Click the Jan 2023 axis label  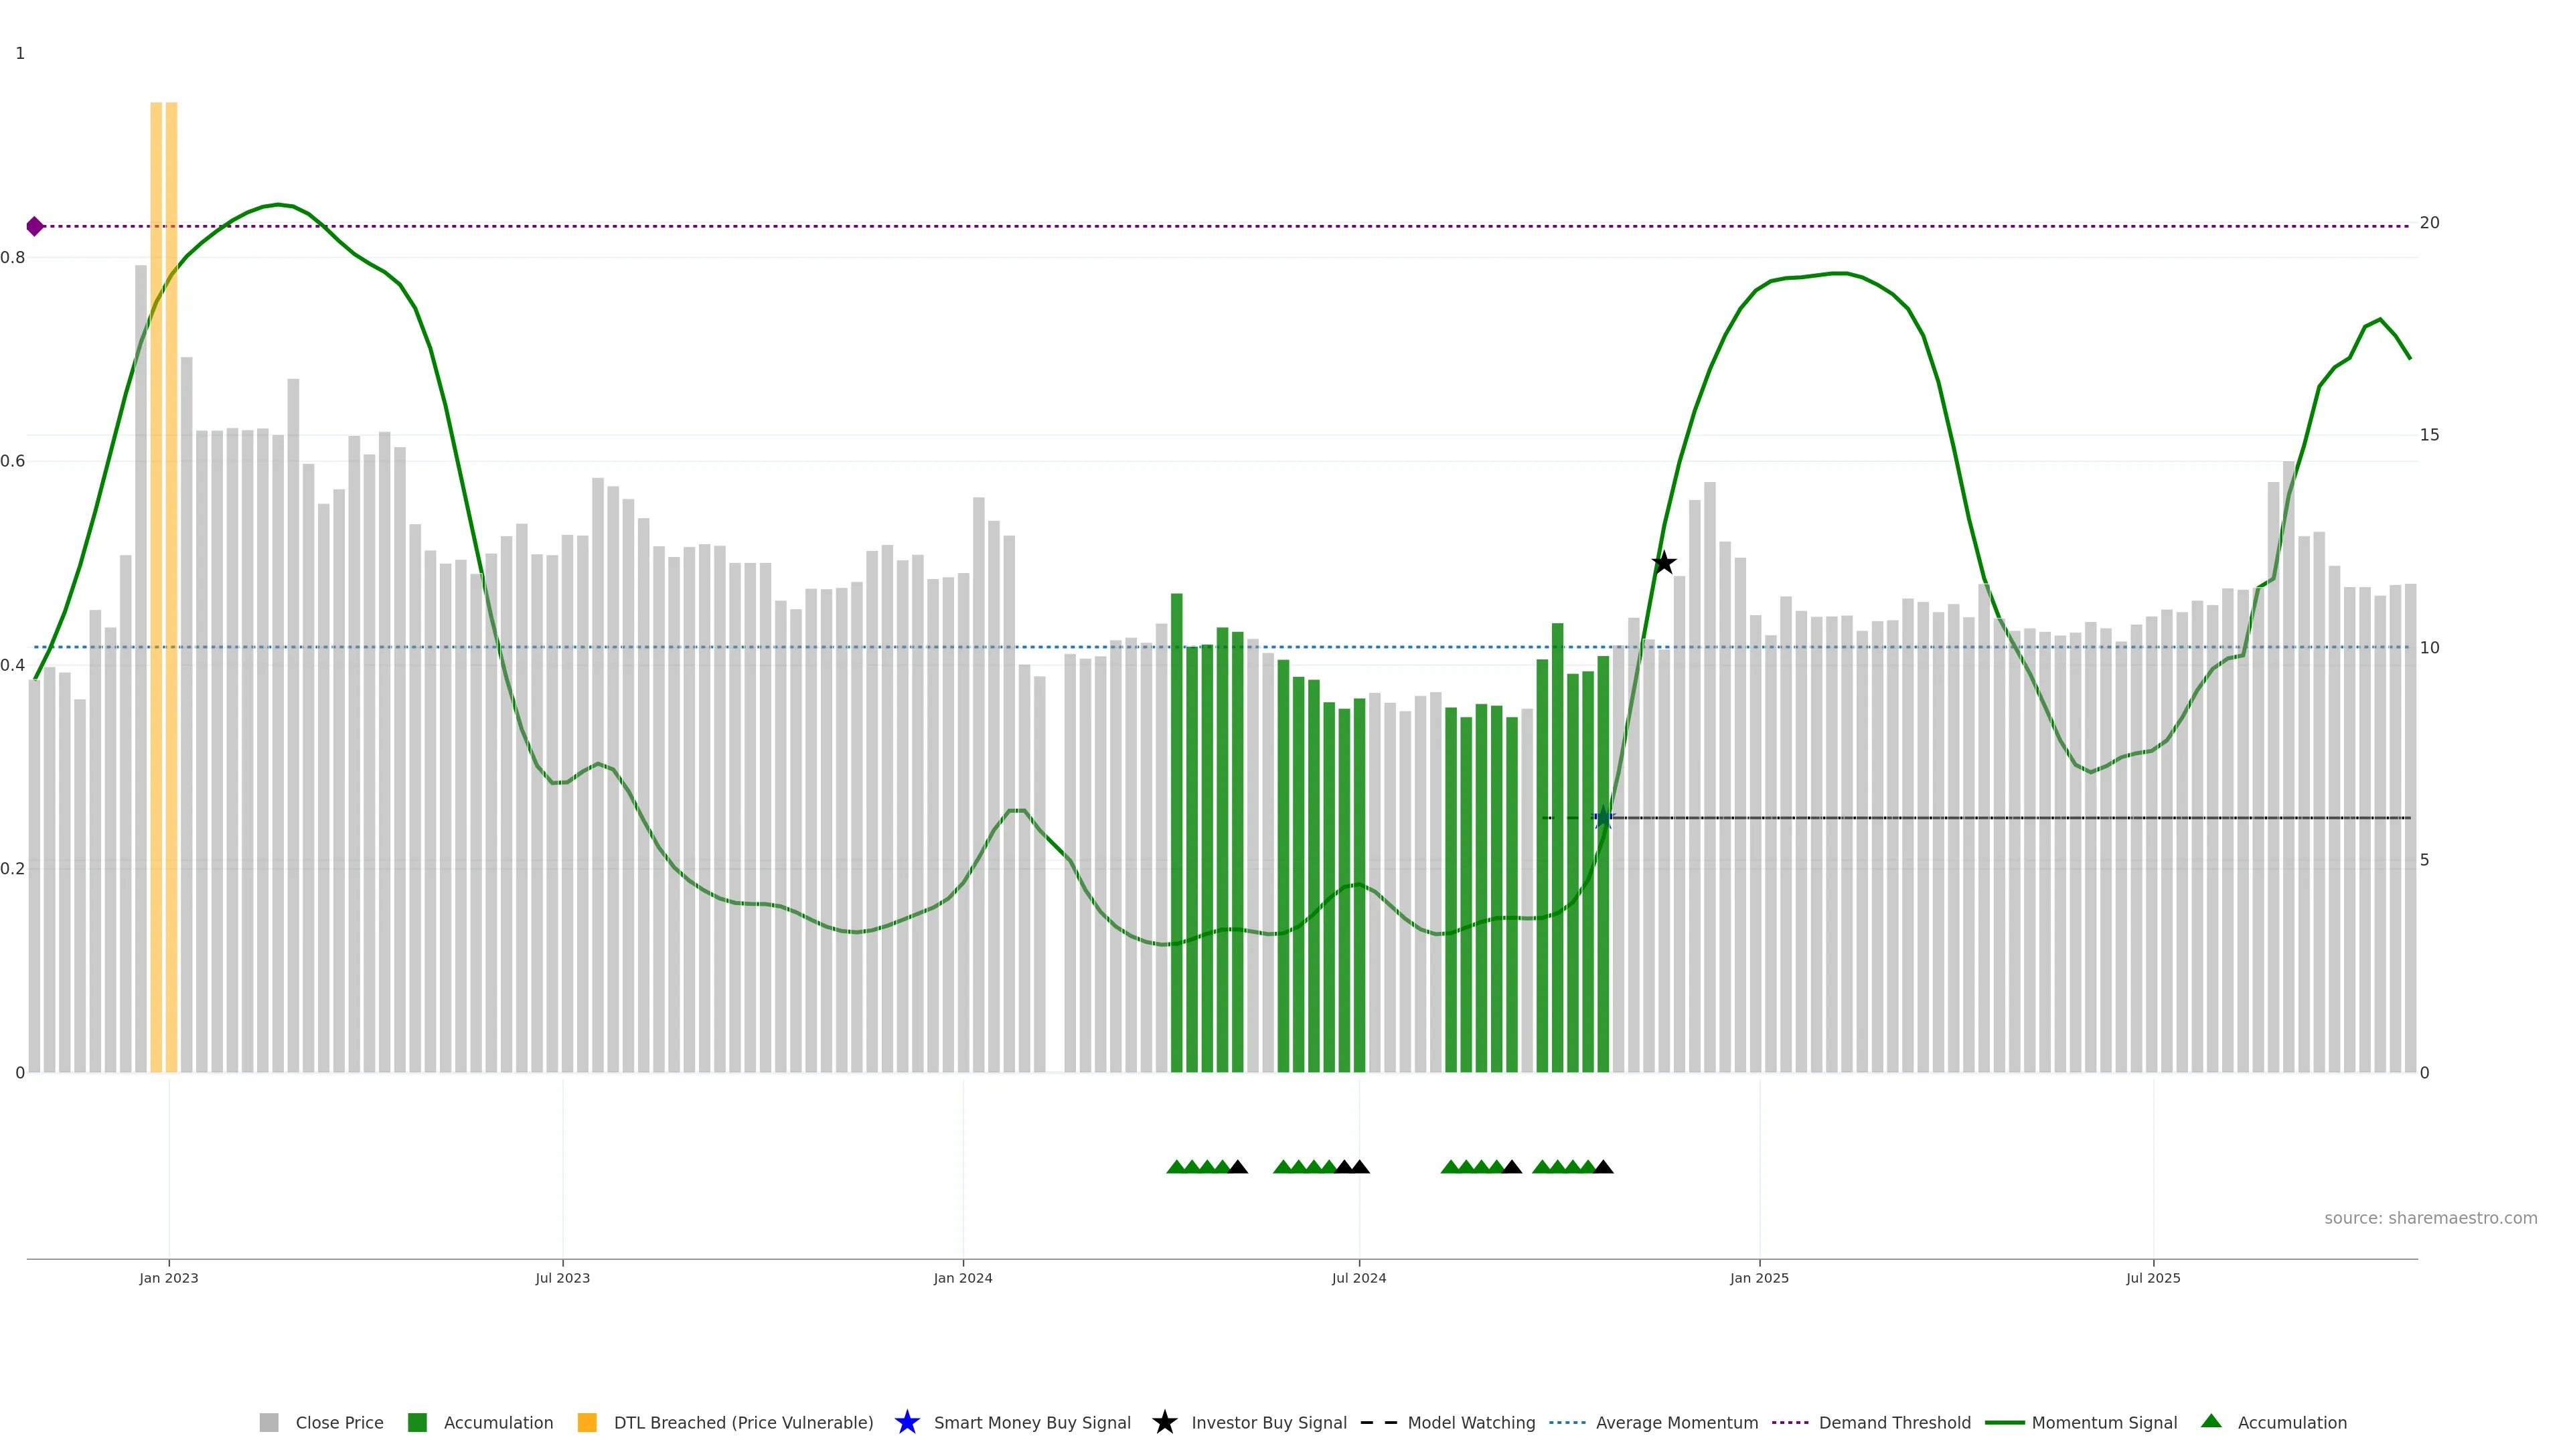point(169,1277)
